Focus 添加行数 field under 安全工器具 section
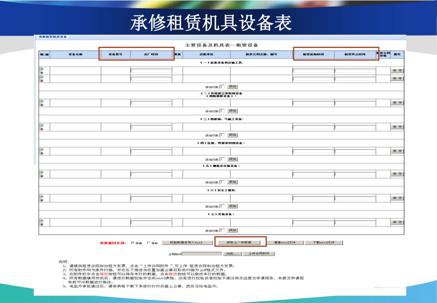Viewport: 437px width, 303px height. (222, 206)
